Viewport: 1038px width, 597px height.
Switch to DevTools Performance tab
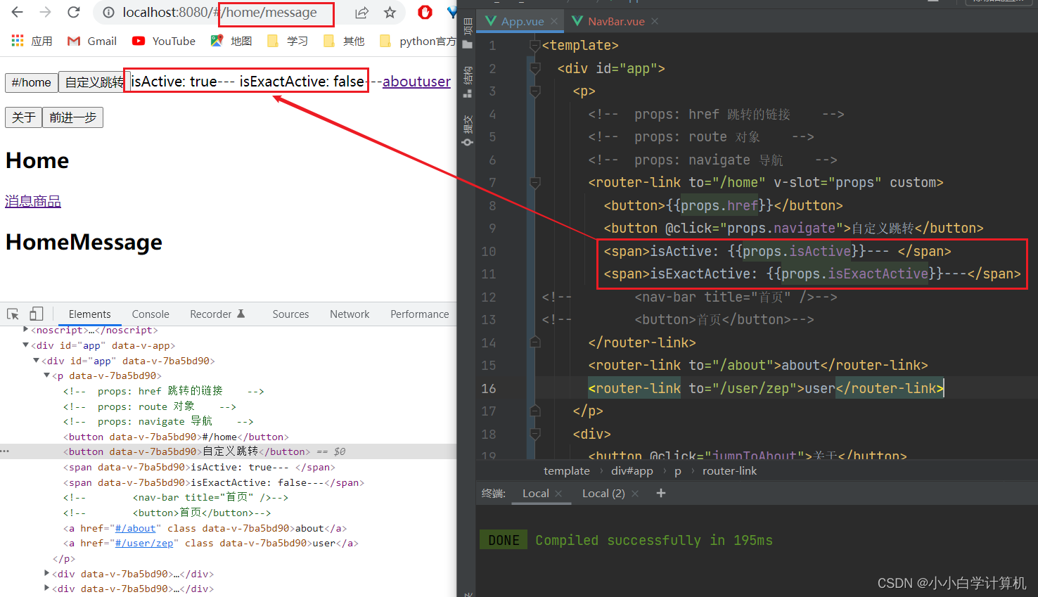click(419, 314)
